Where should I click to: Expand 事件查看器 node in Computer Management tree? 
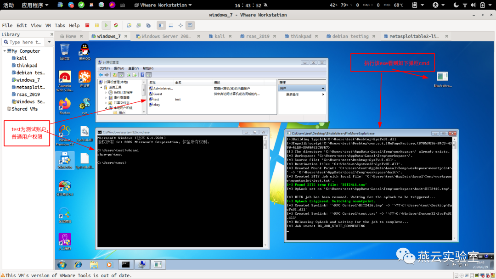pos(106,98)
